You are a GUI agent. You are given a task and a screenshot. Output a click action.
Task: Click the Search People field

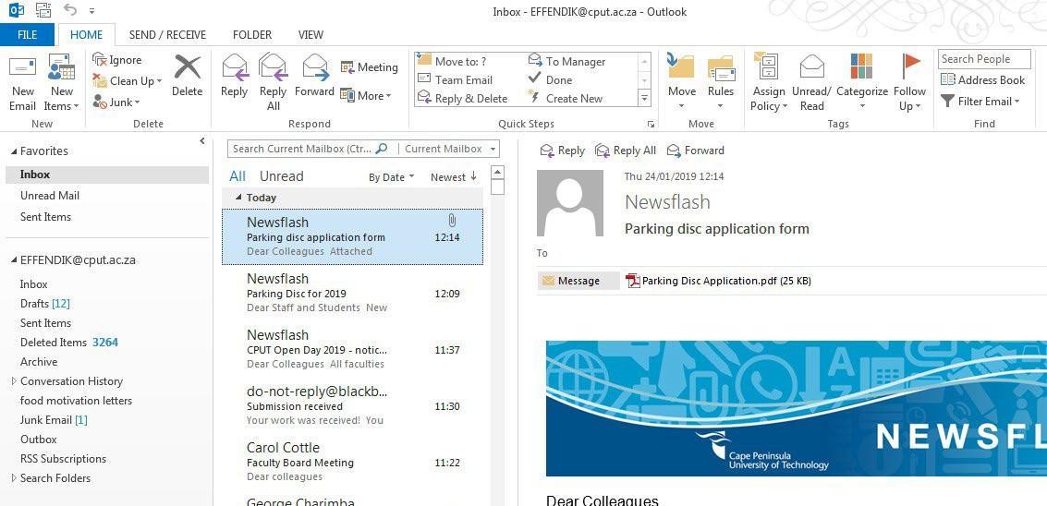click(x=983, y=59)
